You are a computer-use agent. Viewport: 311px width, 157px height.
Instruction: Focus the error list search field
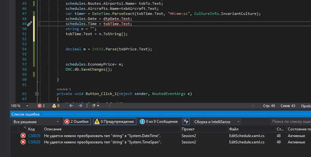point(291,122)
